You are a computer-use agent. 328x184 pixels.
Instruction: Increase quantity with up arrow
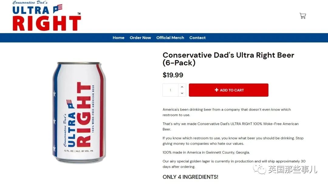pyautogui.click(x=182, y=87)
